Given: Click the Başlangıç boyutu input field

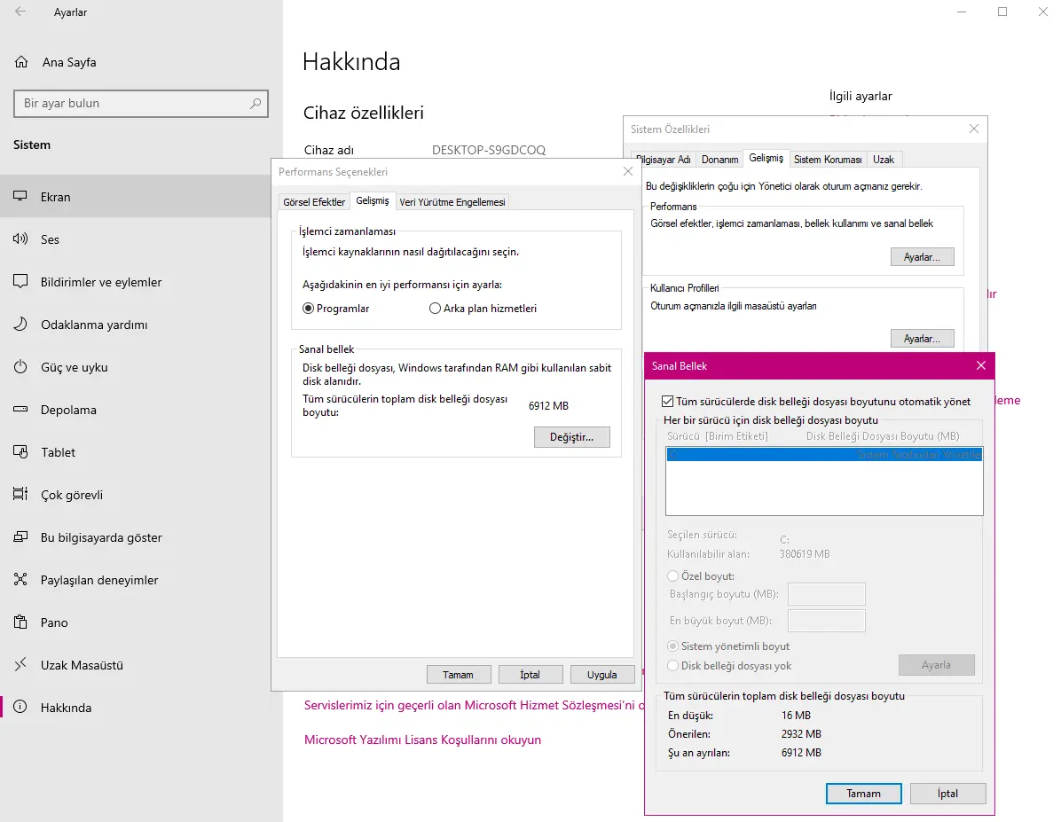Looking at the screenshot, I should 826,594.
